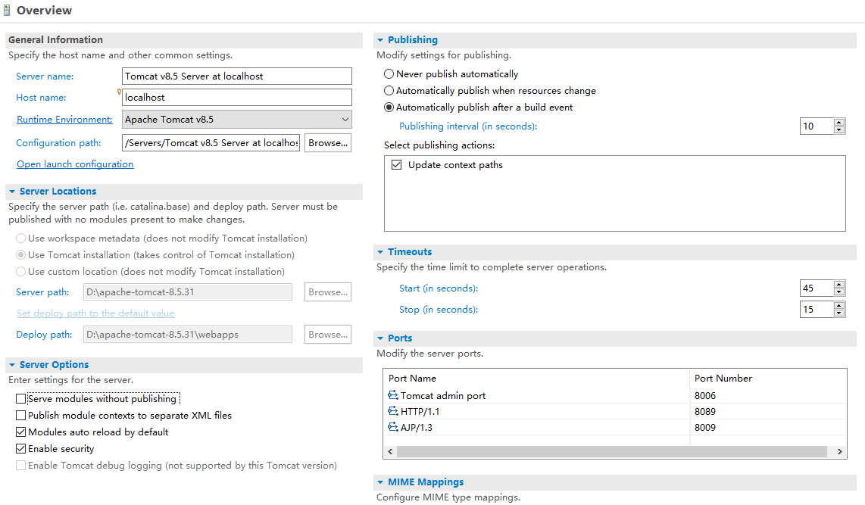Select Use custom location option

(x=21, y=271)
